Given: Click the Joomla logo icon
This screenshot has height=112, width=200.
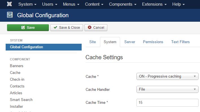Looking at the screenshot, I should [9, 4].
